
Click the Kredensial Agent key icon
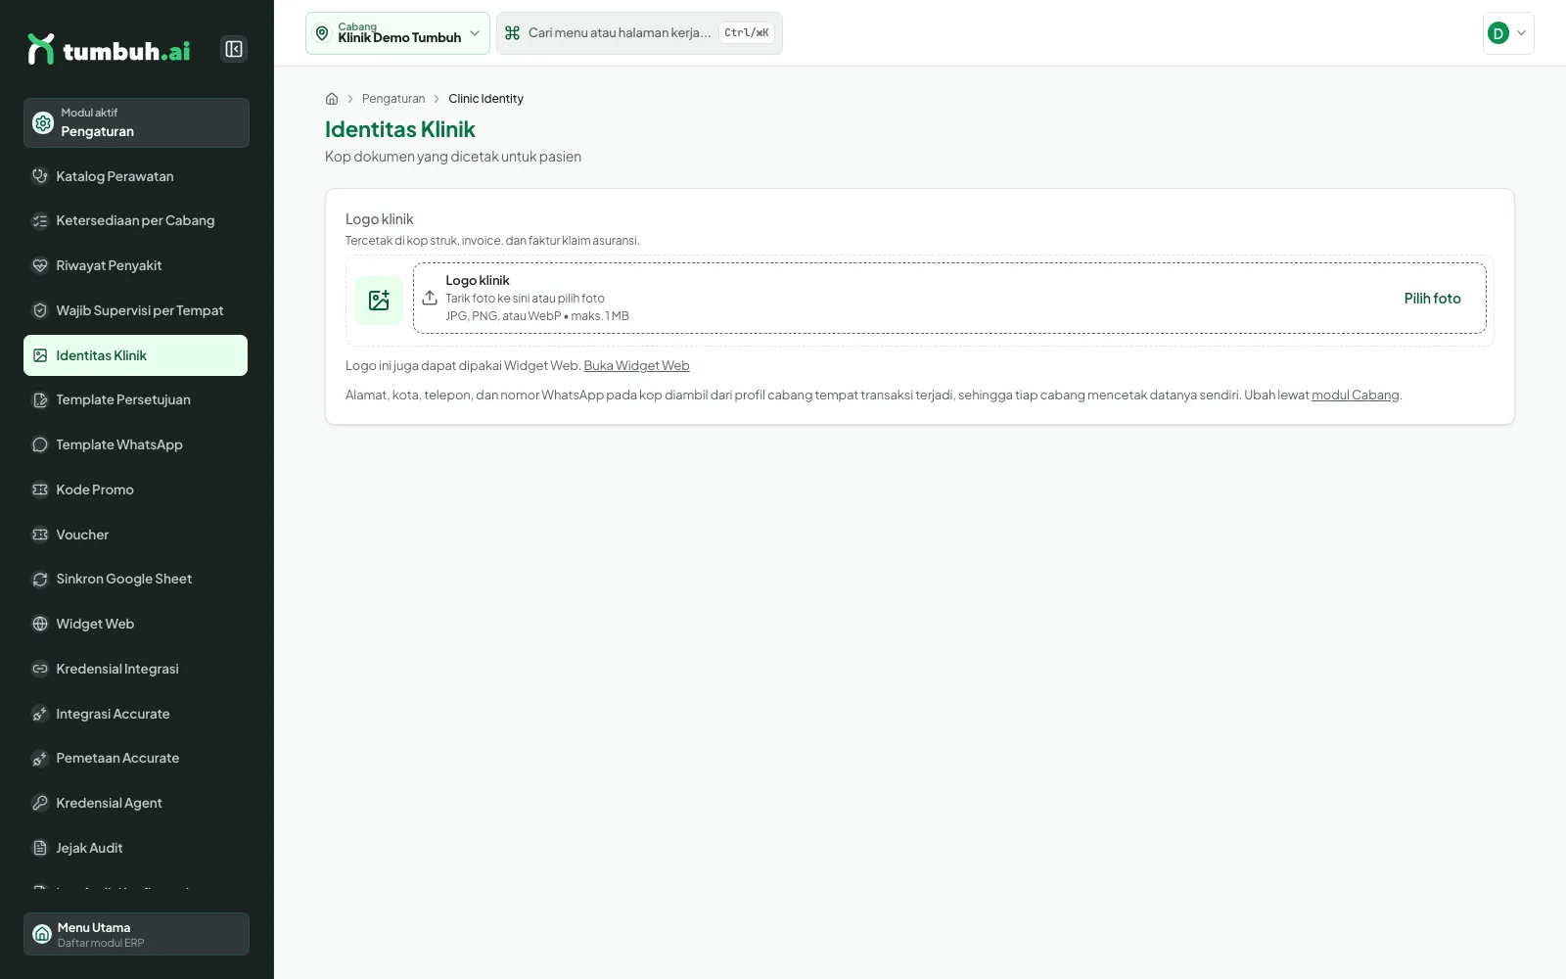click(x=40, y=803)
